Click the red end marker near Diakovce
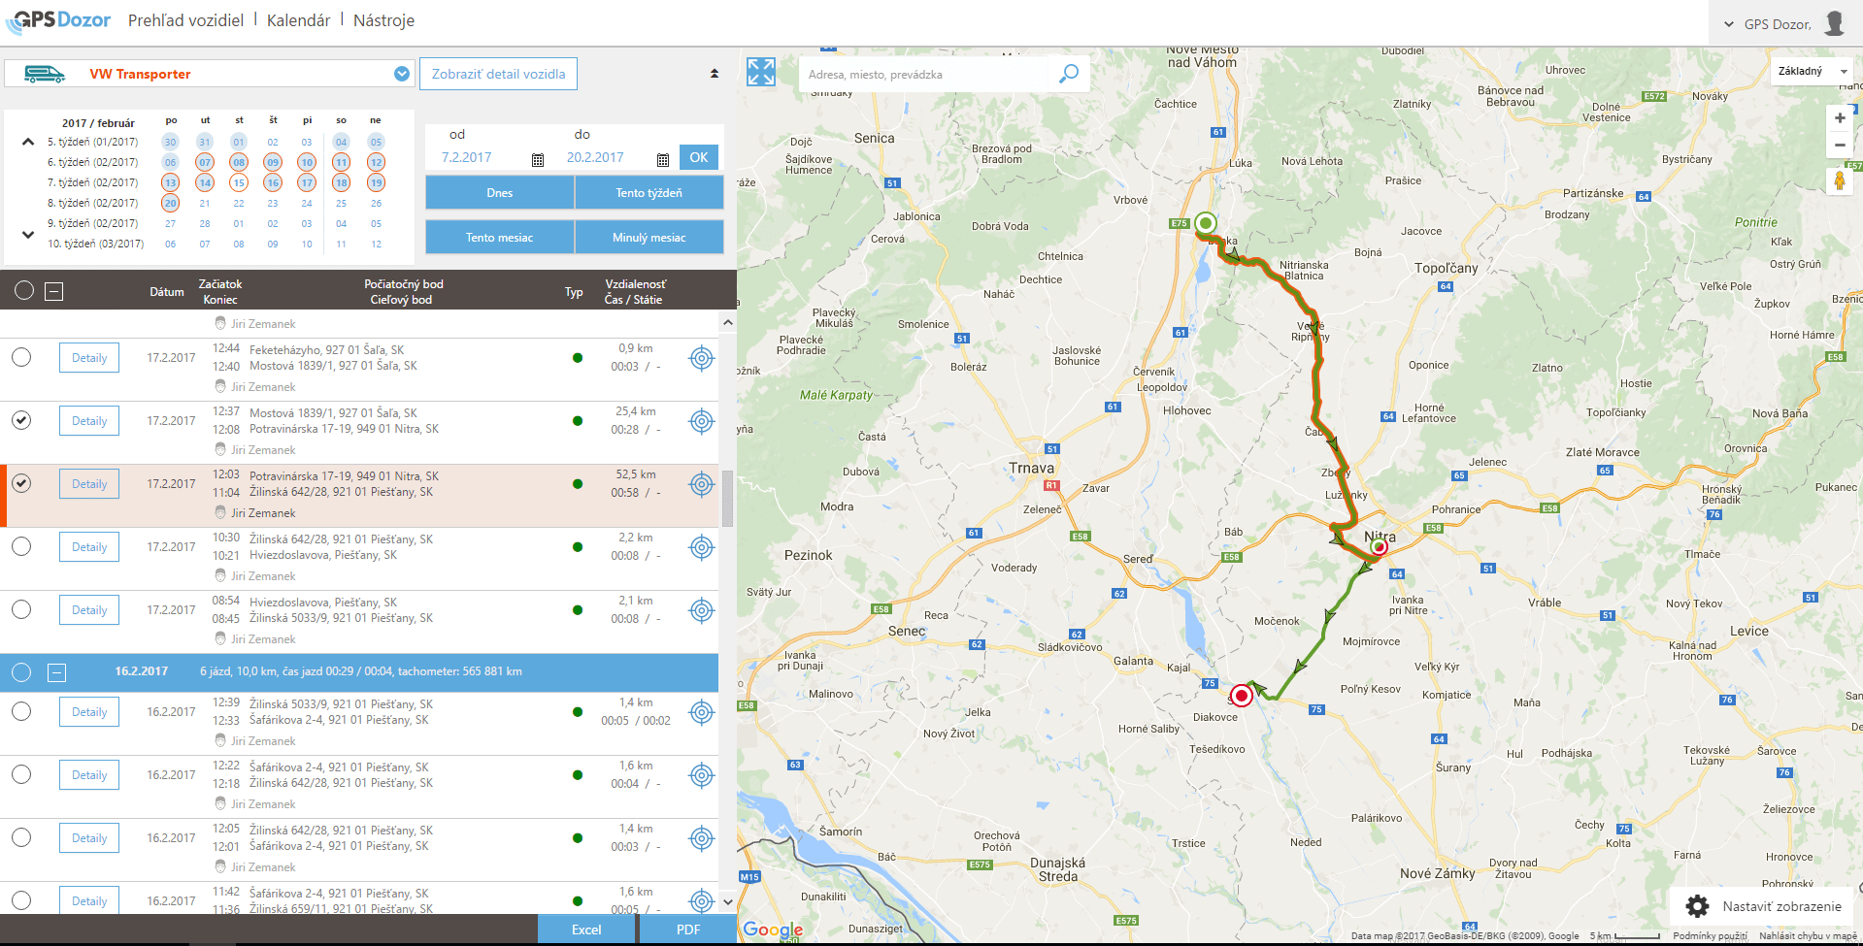 [x=1242, y=695]
